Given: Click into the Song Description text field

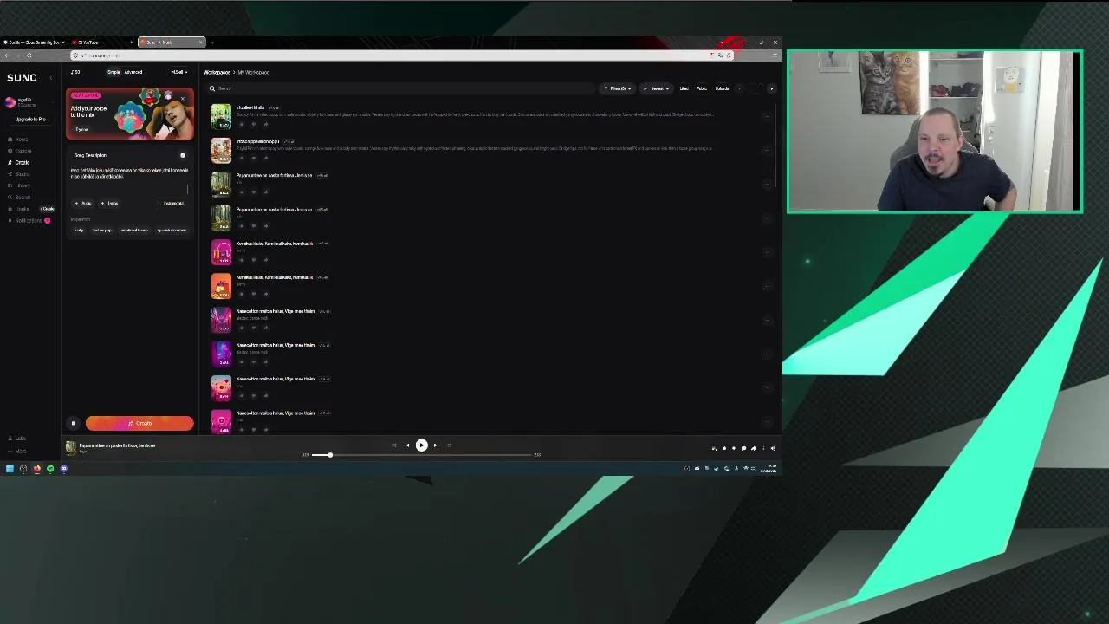Looking at the screenshot, I should (x=130, y=178).
